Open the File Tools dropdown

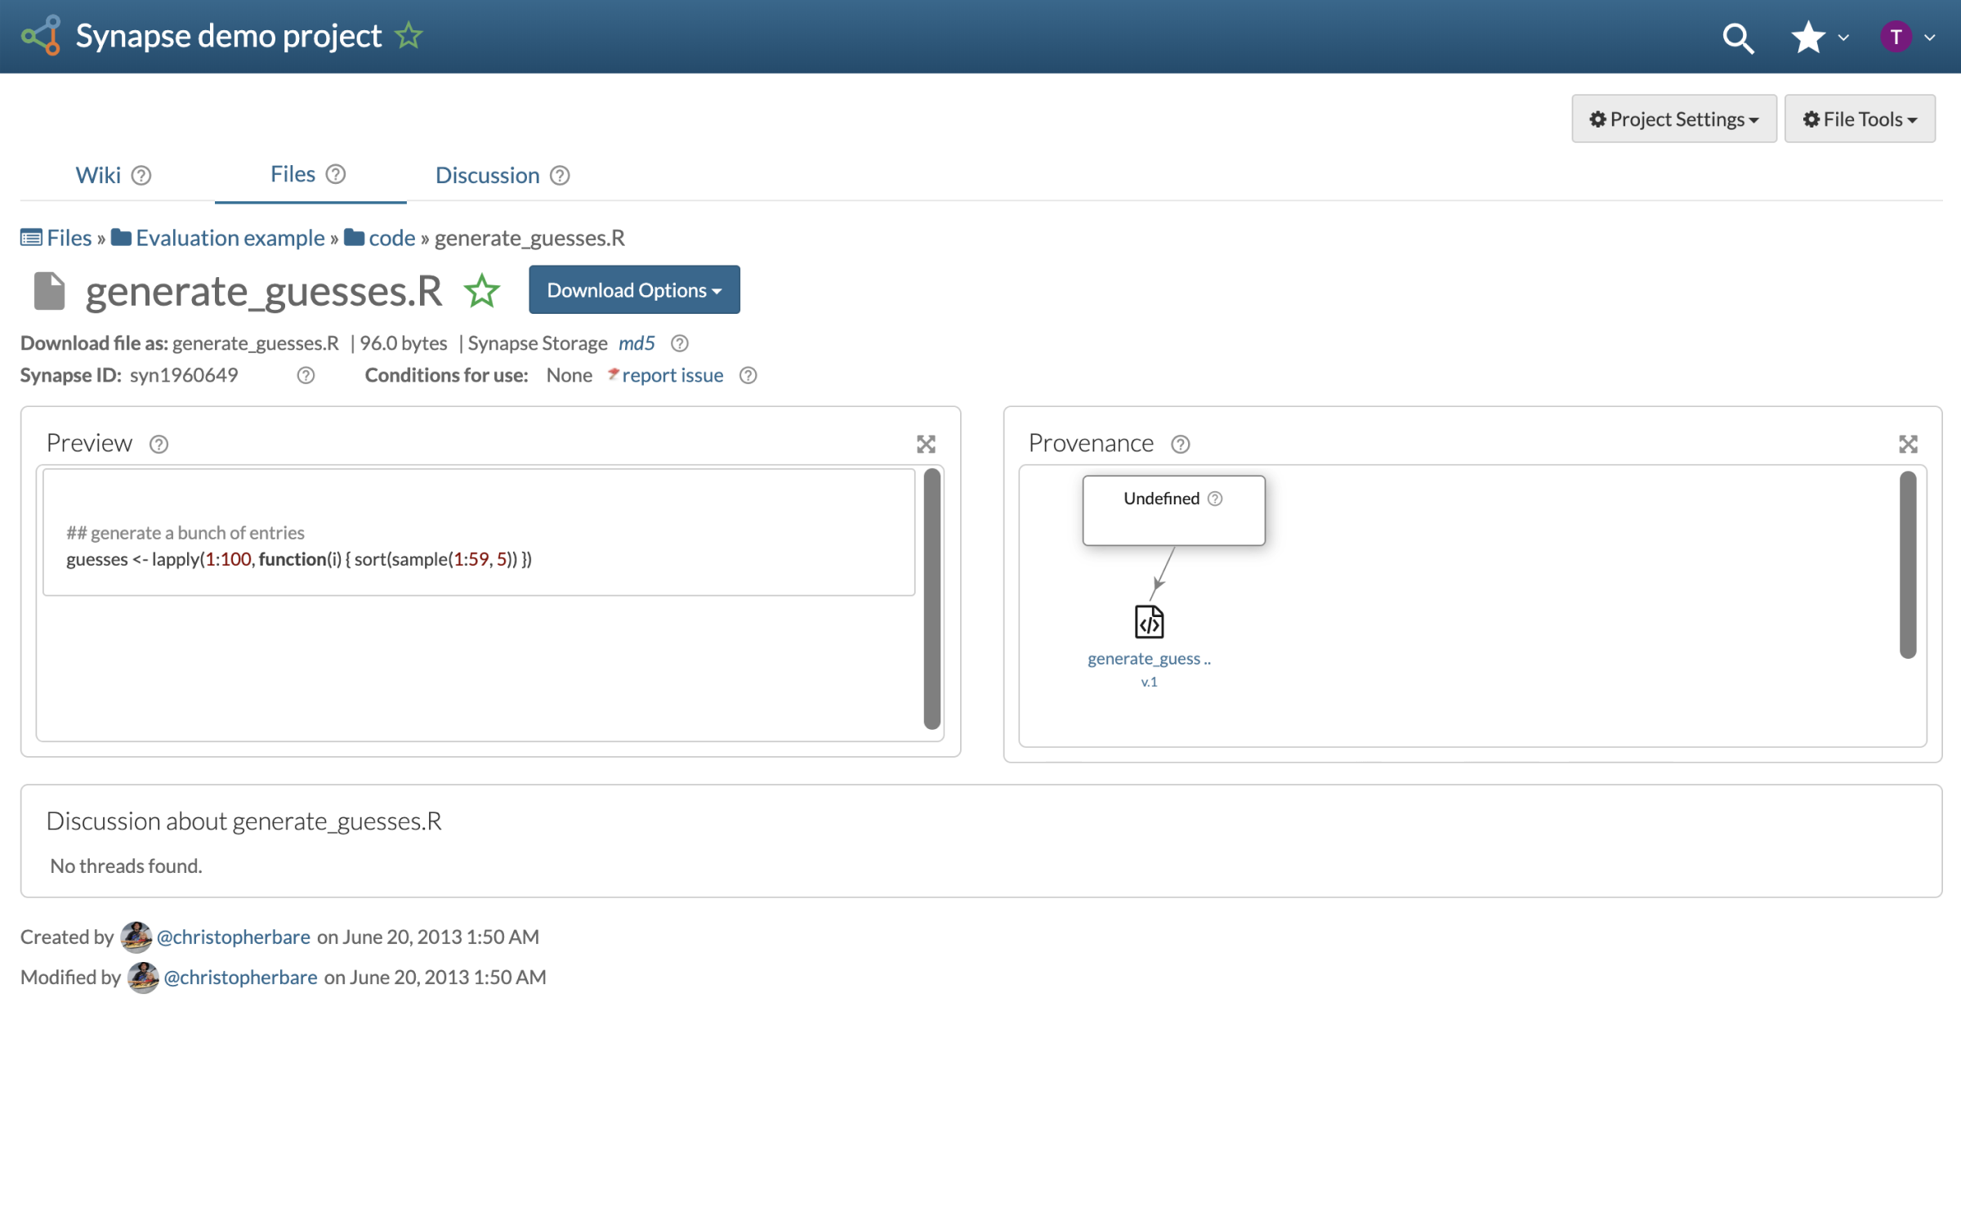pos(1859,119)
